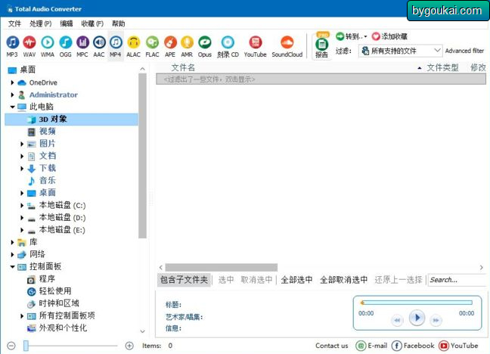Select AMR microphone icon
Viewport: 490px width, 354px height.
point(187,46)
